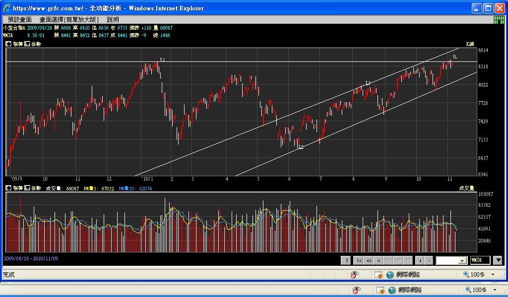508x297 pixels.
Task: Jump to first data with |< button
Action: [x=359, y=260]
